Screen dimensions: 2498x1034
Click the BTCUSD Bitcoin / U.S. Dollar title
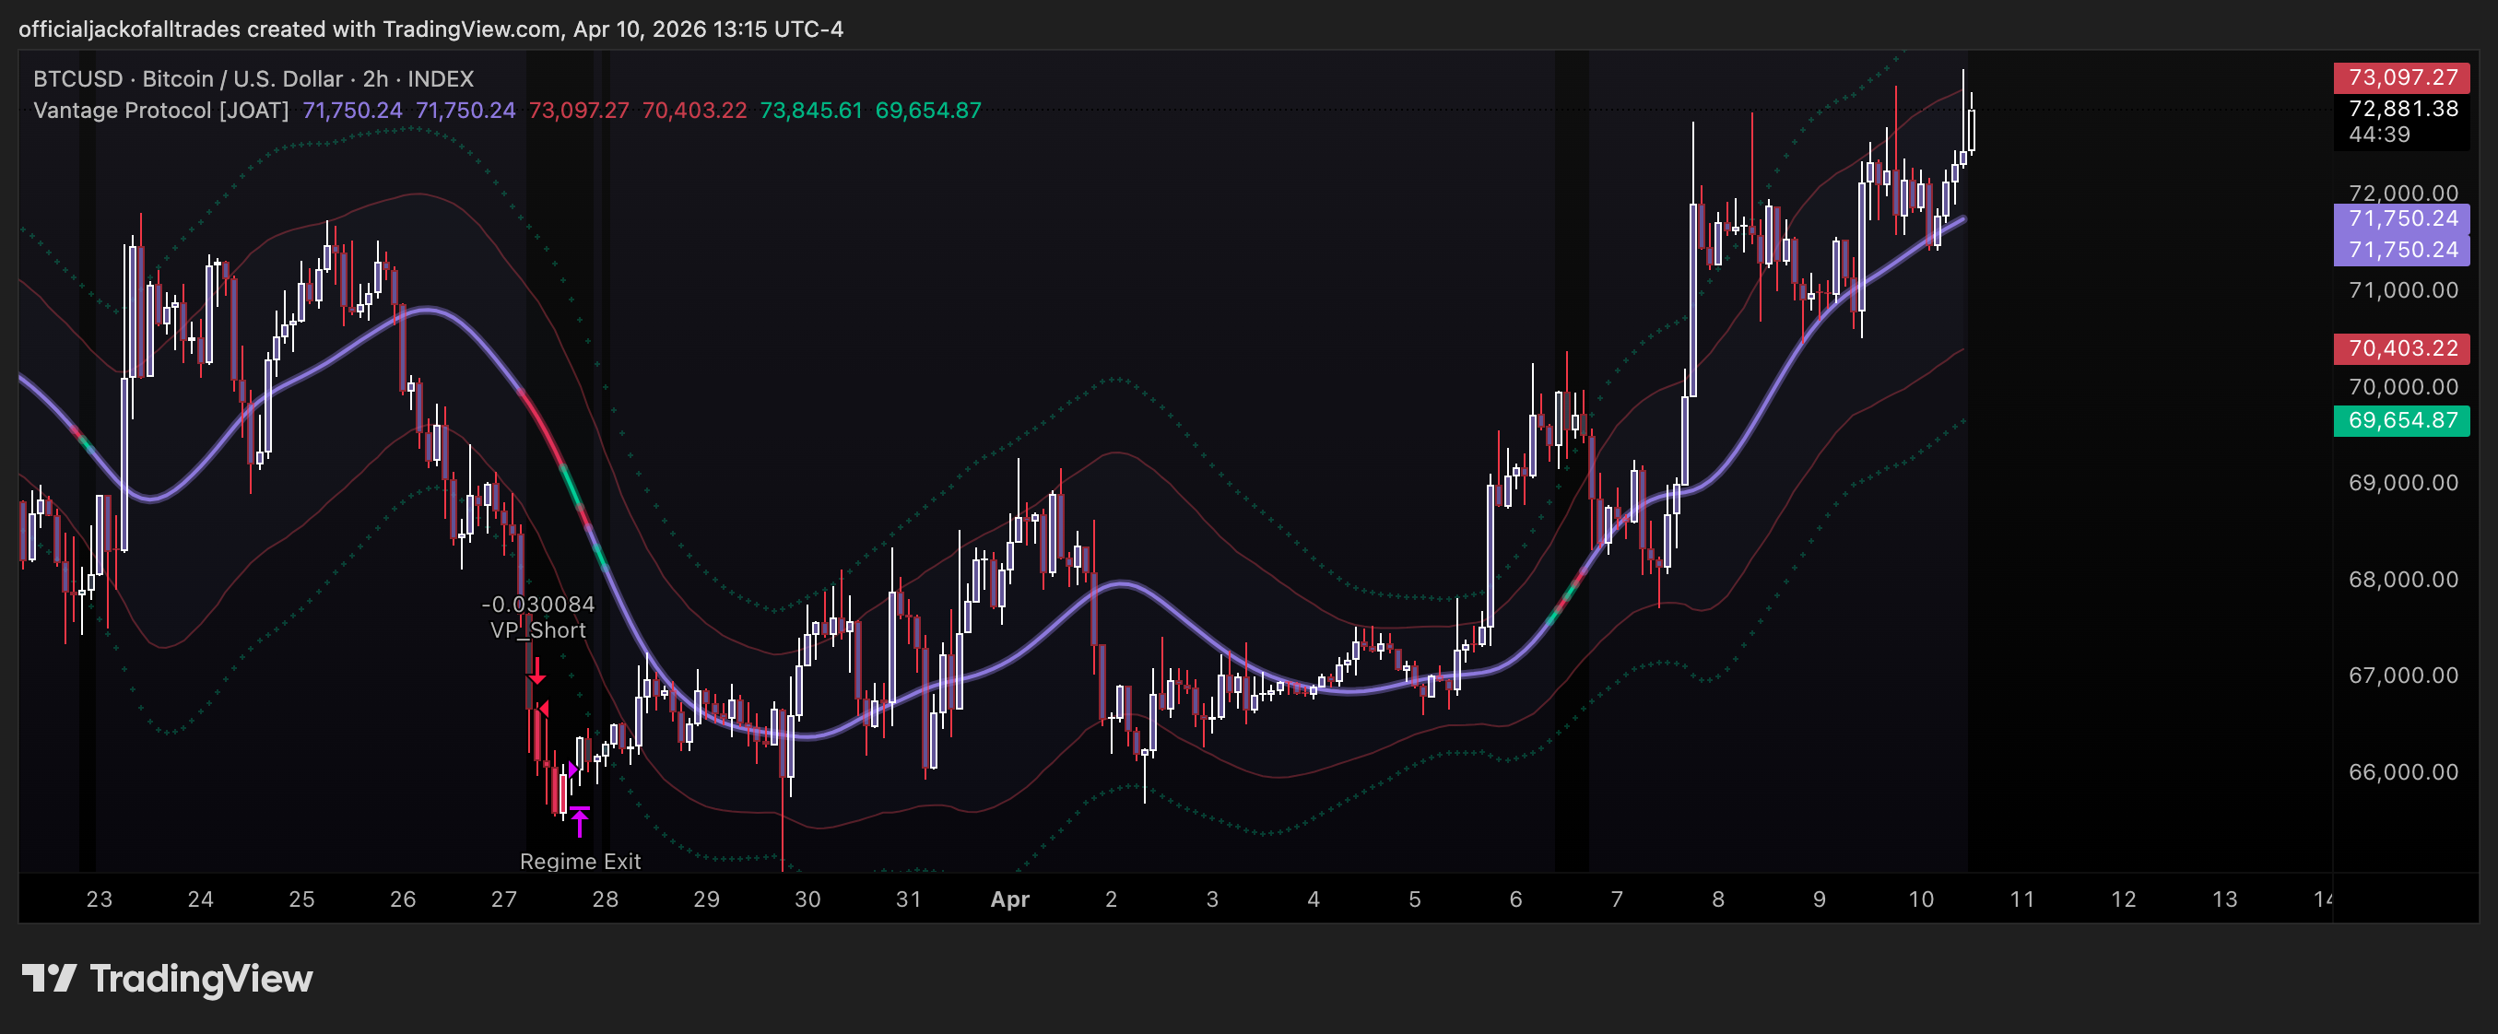pos(253,78)
